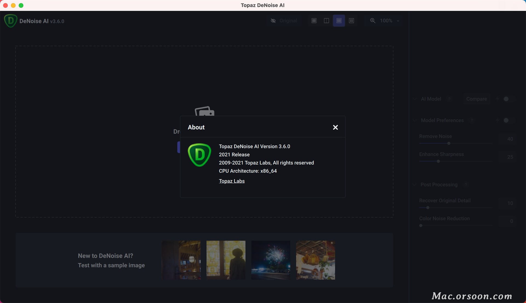Click the DeNoise AI logo in header
526x303 pixels.
(11, 21)
